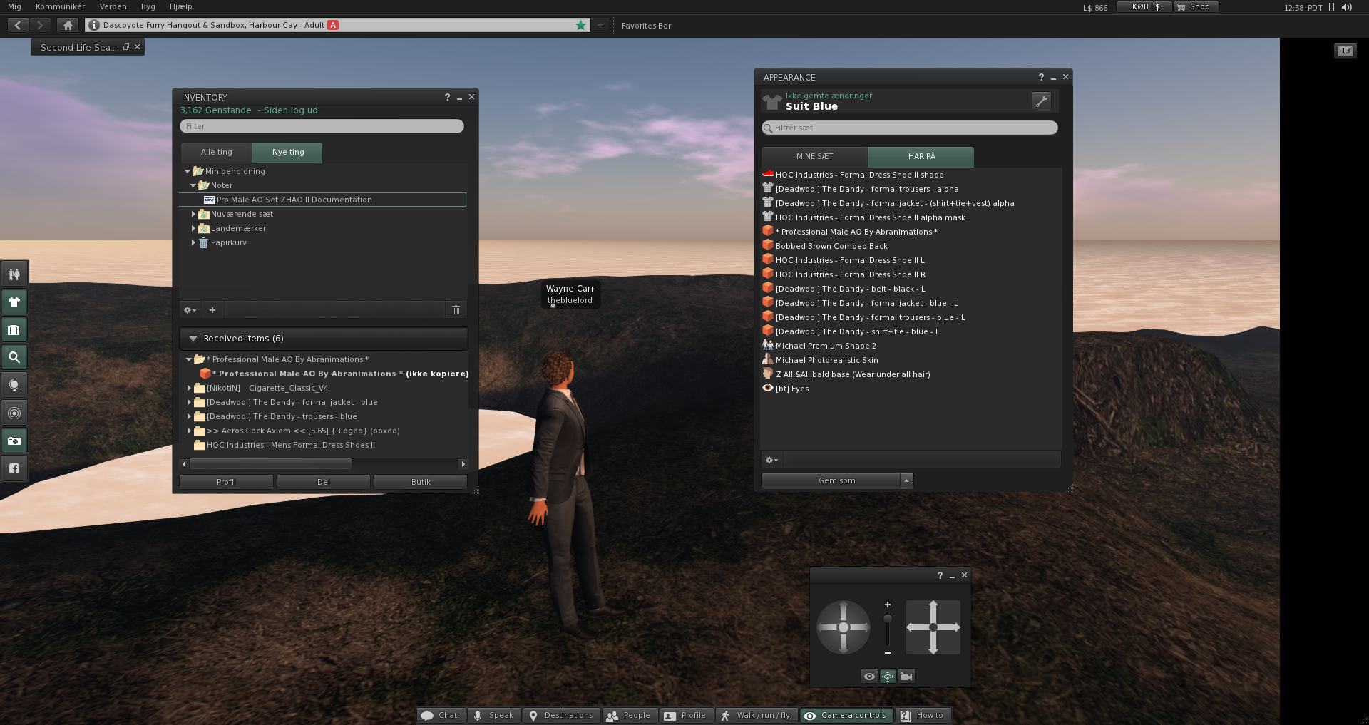Toggle the Chat toolbar button
1369x725 pixels.
pos(441,715)
